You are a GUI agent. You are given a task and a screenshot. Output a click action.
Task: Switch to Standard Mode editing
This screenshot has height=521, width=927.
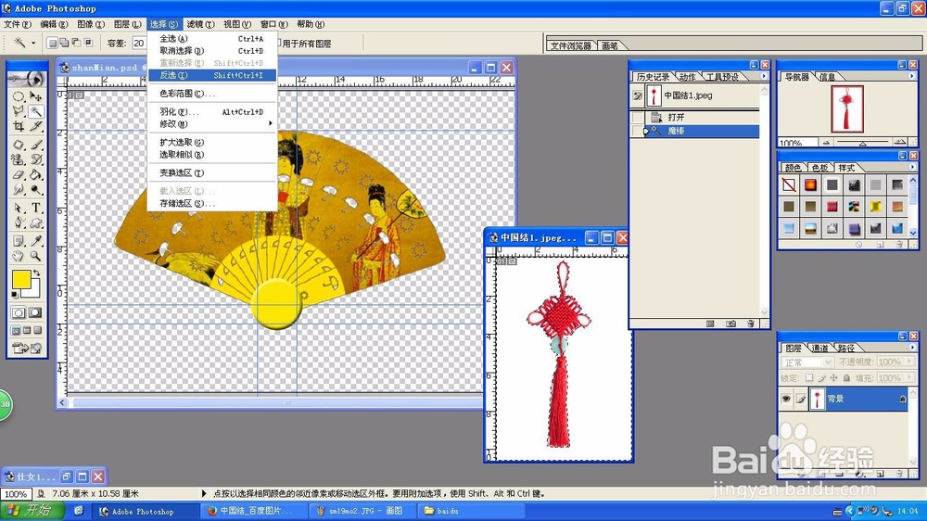point(19,312)
